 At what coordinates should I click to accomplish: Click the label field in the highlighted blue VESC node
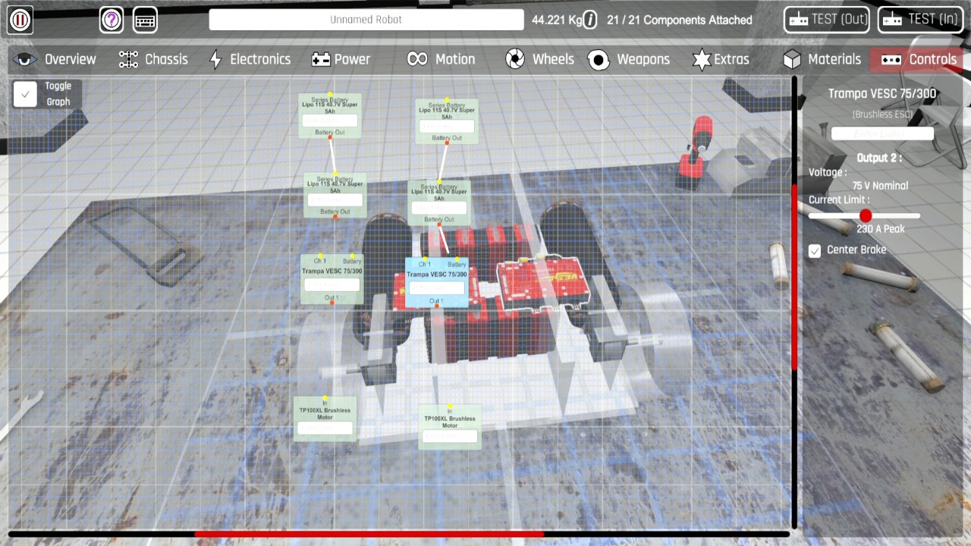pyautogui.click(x=436, y=288)
